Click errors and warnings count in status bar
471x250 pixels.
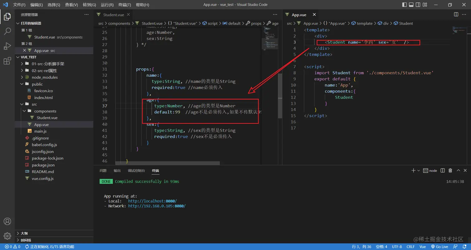[x=12, y=247]
